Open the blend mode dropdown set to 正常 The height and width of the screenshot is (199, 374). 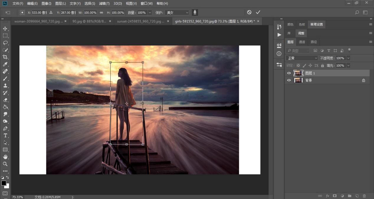tap(302, 58)
